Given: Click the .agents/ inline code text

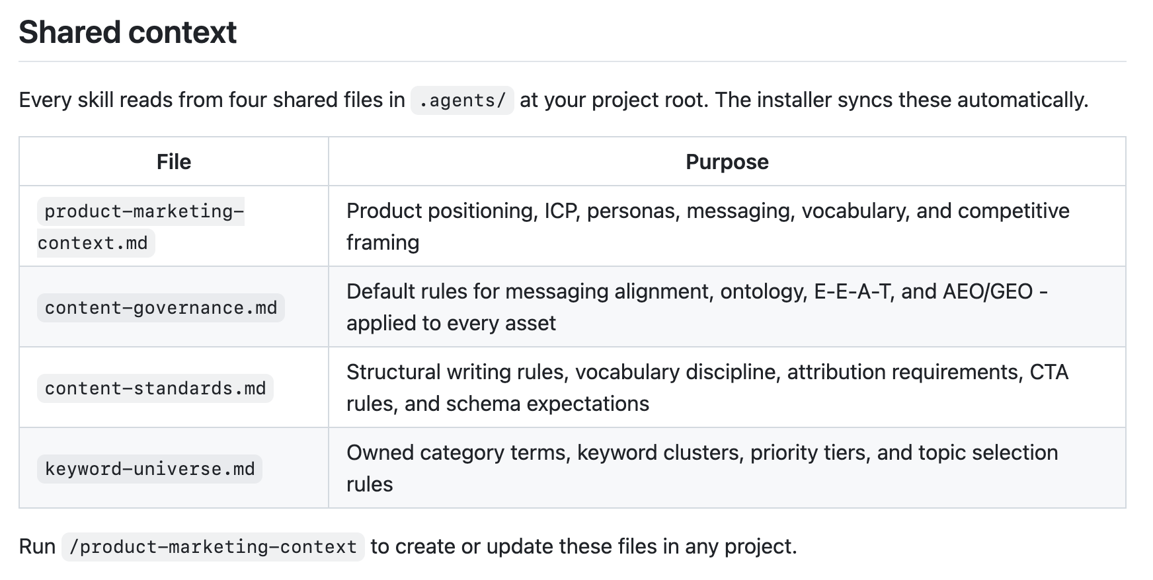Looking at the screenshot, I should (x=462, y=100).
